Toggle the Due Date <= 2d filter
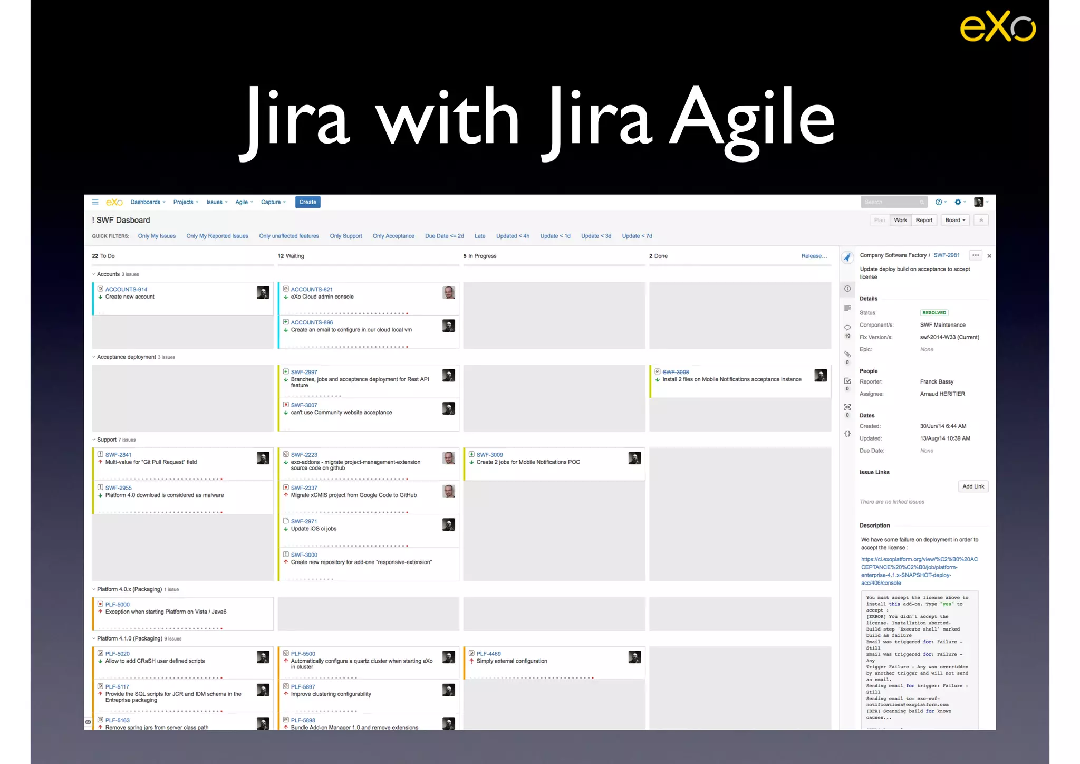This screenshot has width=1080, height=764. pos(445,236)
